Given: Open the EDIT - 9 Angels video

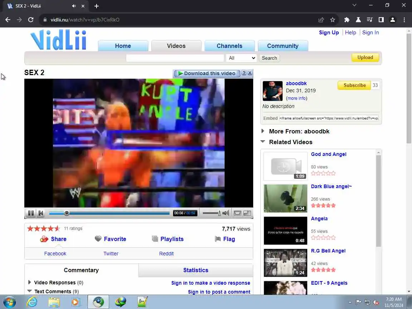Looking at the screenshot, I should click(x=329, y=283).
